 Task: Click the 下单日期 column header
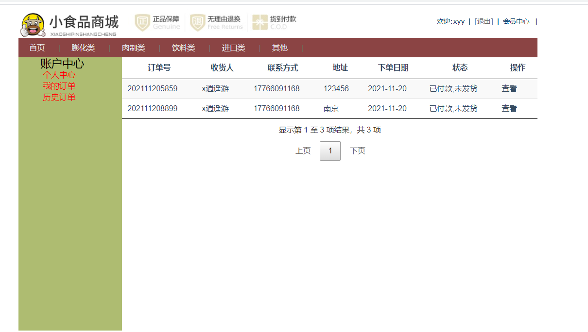(x=393, y=68)
